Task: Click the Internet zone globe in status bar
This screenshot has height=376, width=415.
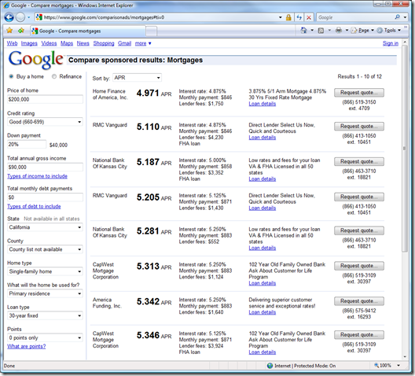Action: tap(270, 366)
